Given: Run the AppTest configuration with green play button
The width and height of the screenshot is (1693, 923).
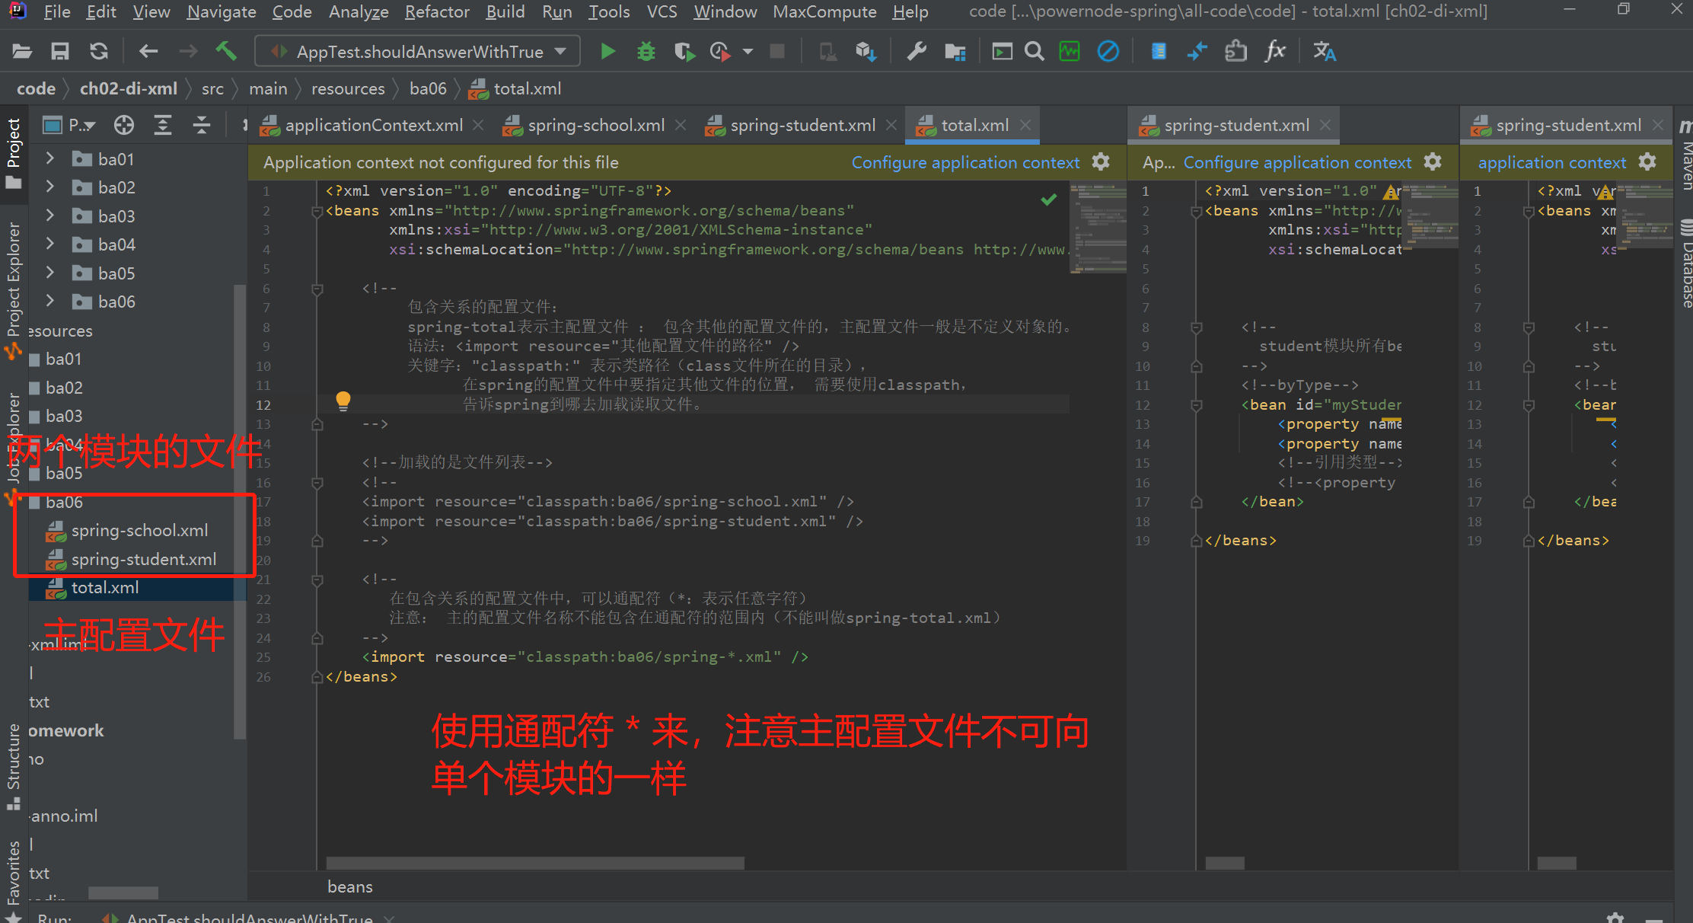Looking at the screenshot, I should (x=607, y=52).
